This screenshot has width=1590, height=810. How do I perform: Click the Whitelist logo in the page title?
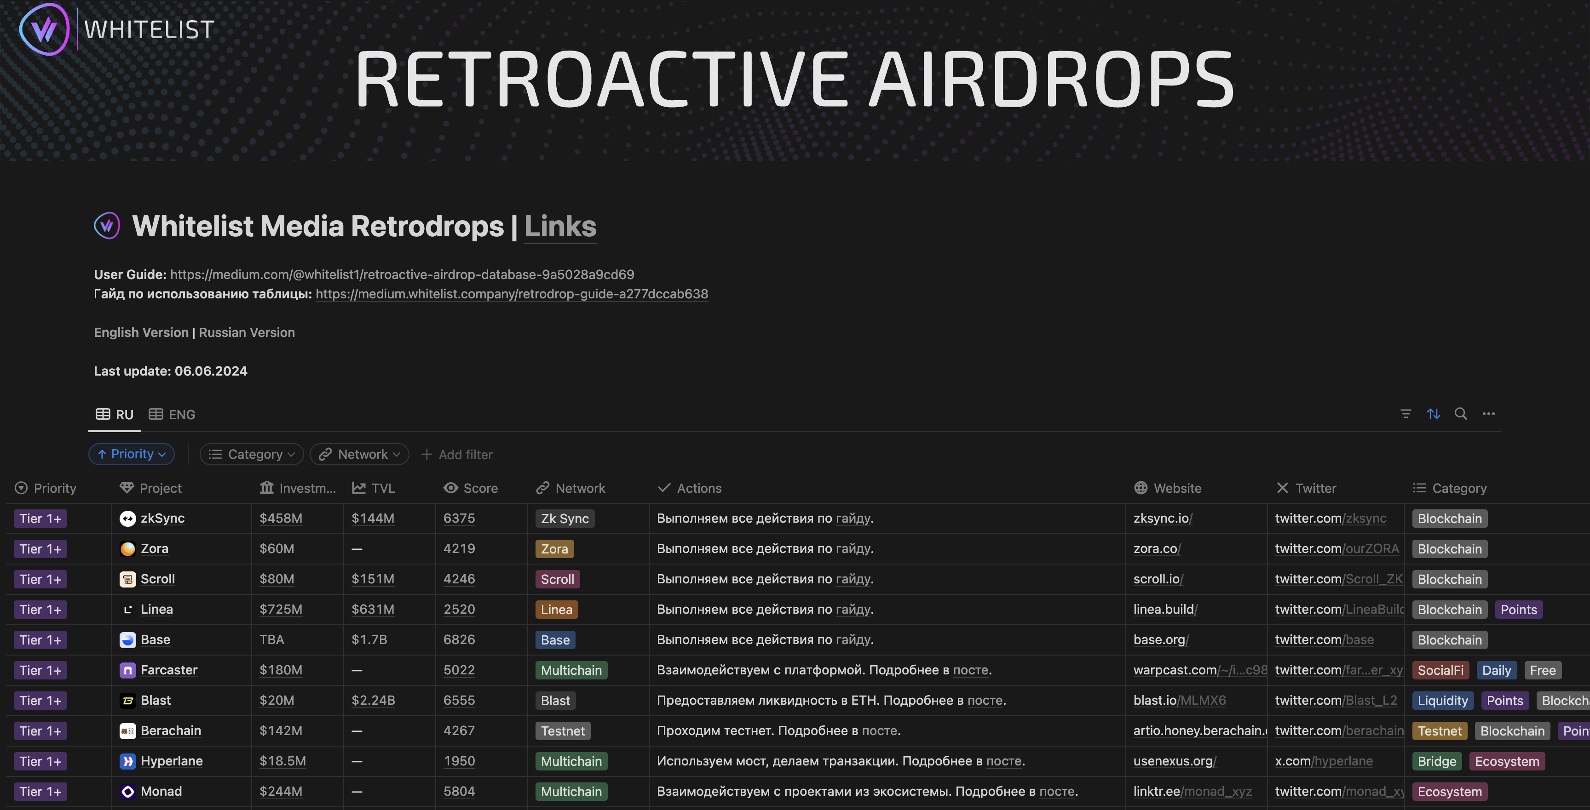click(107, 226)
